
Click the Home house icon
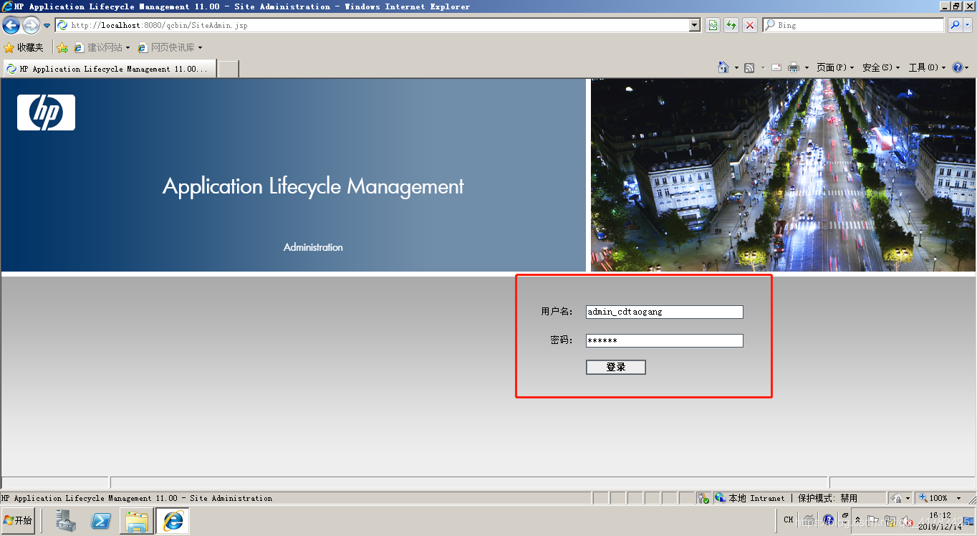pos(723,67)
